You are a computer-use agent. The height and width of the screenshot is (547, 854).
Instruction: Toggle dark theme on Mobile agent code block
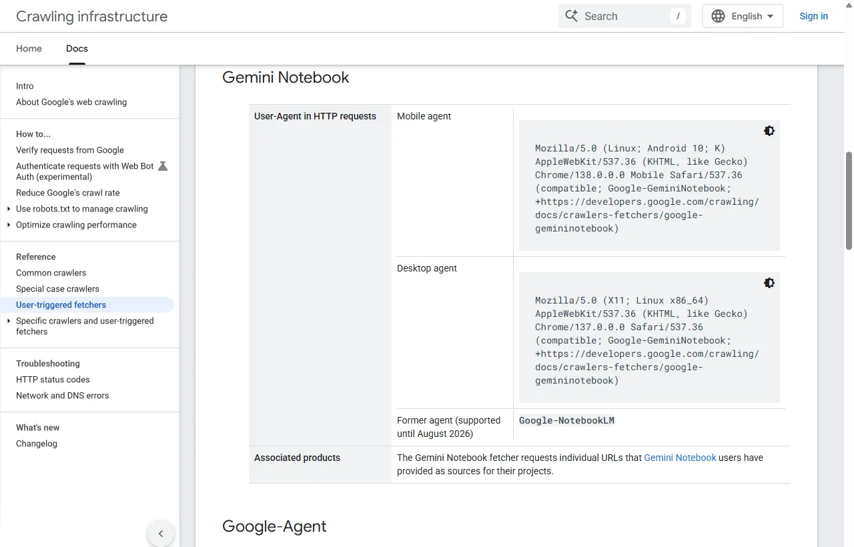coord(769,131)
